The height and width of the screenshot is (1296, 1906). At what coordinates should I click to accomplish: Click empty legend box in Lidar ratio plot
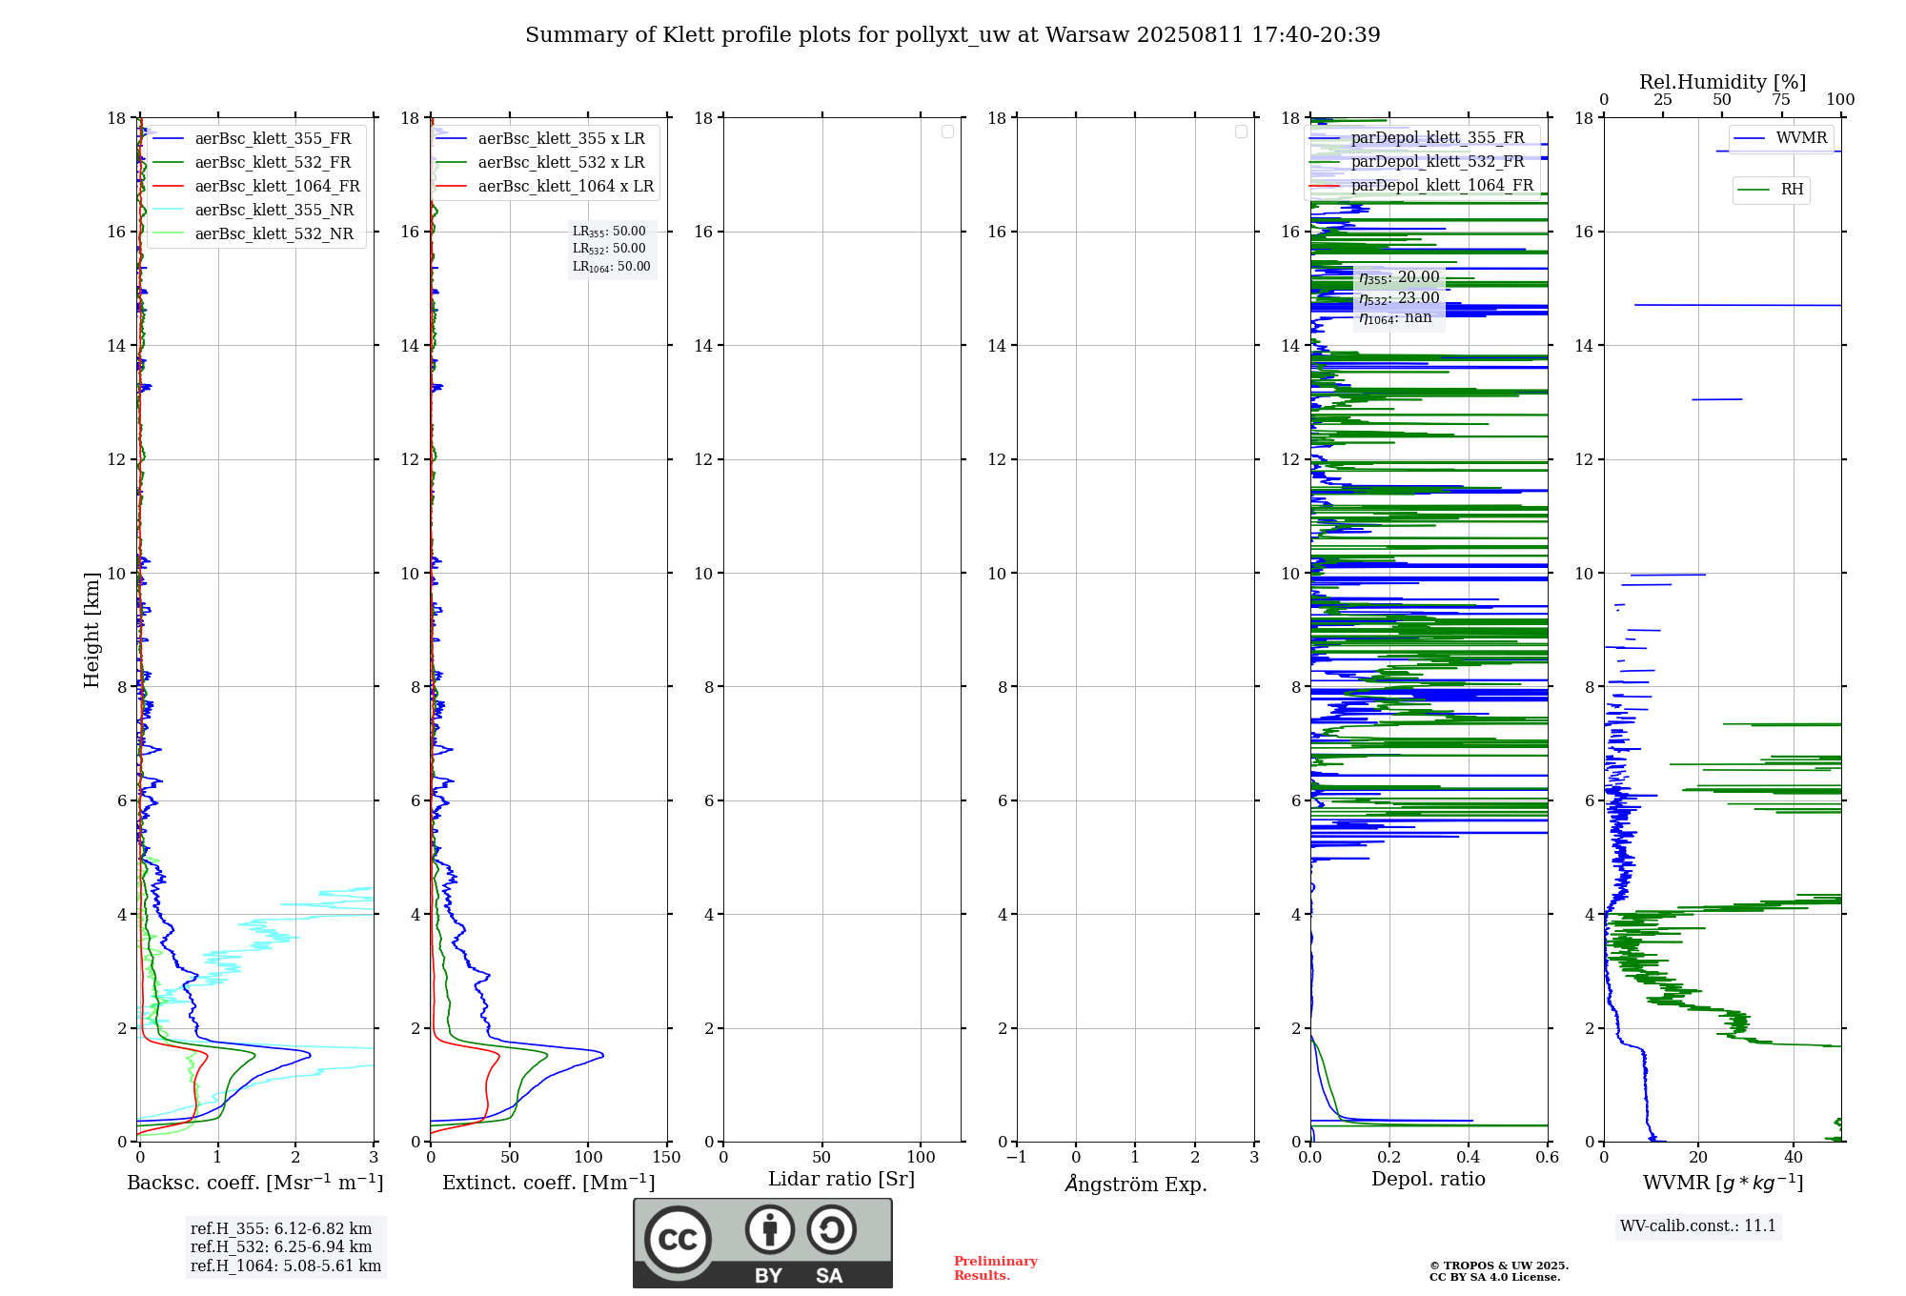pyautogui.click(x=947, y=132)
